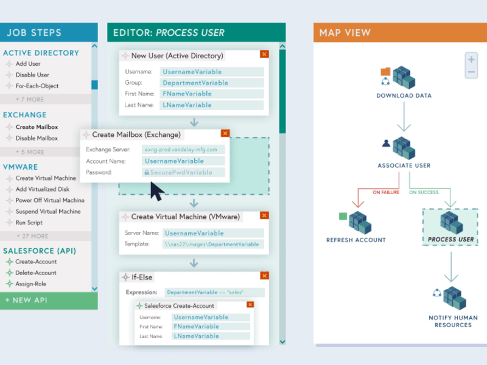Click the green square badge on Refresh Account

(343, 216)
